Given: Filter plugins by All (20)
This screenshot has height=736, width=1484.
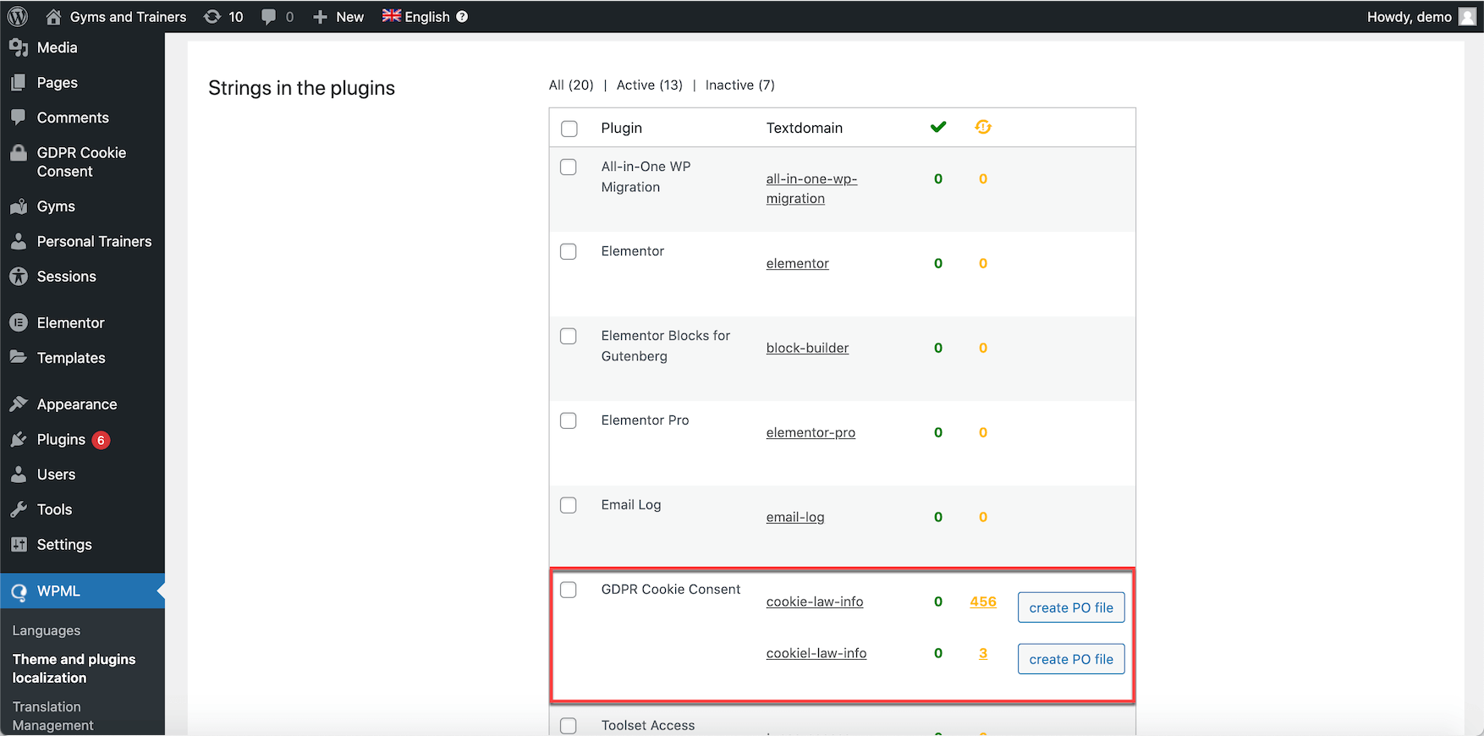Looking at the screenshot, I should coord(571,85).
